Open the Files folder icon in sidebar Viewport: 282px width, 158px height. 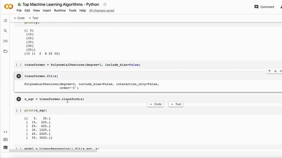5,51
